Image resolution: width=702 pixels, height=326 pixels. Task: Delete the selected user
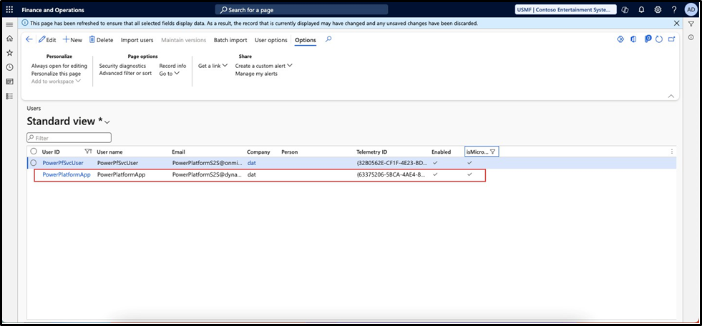pos(101,40)
